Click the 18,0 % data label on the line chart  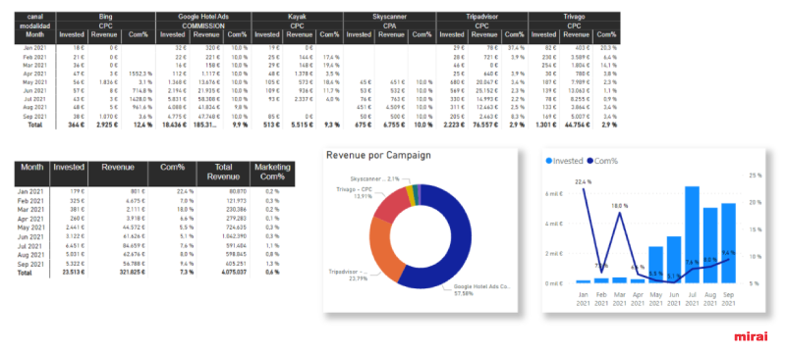pos(620,206)
